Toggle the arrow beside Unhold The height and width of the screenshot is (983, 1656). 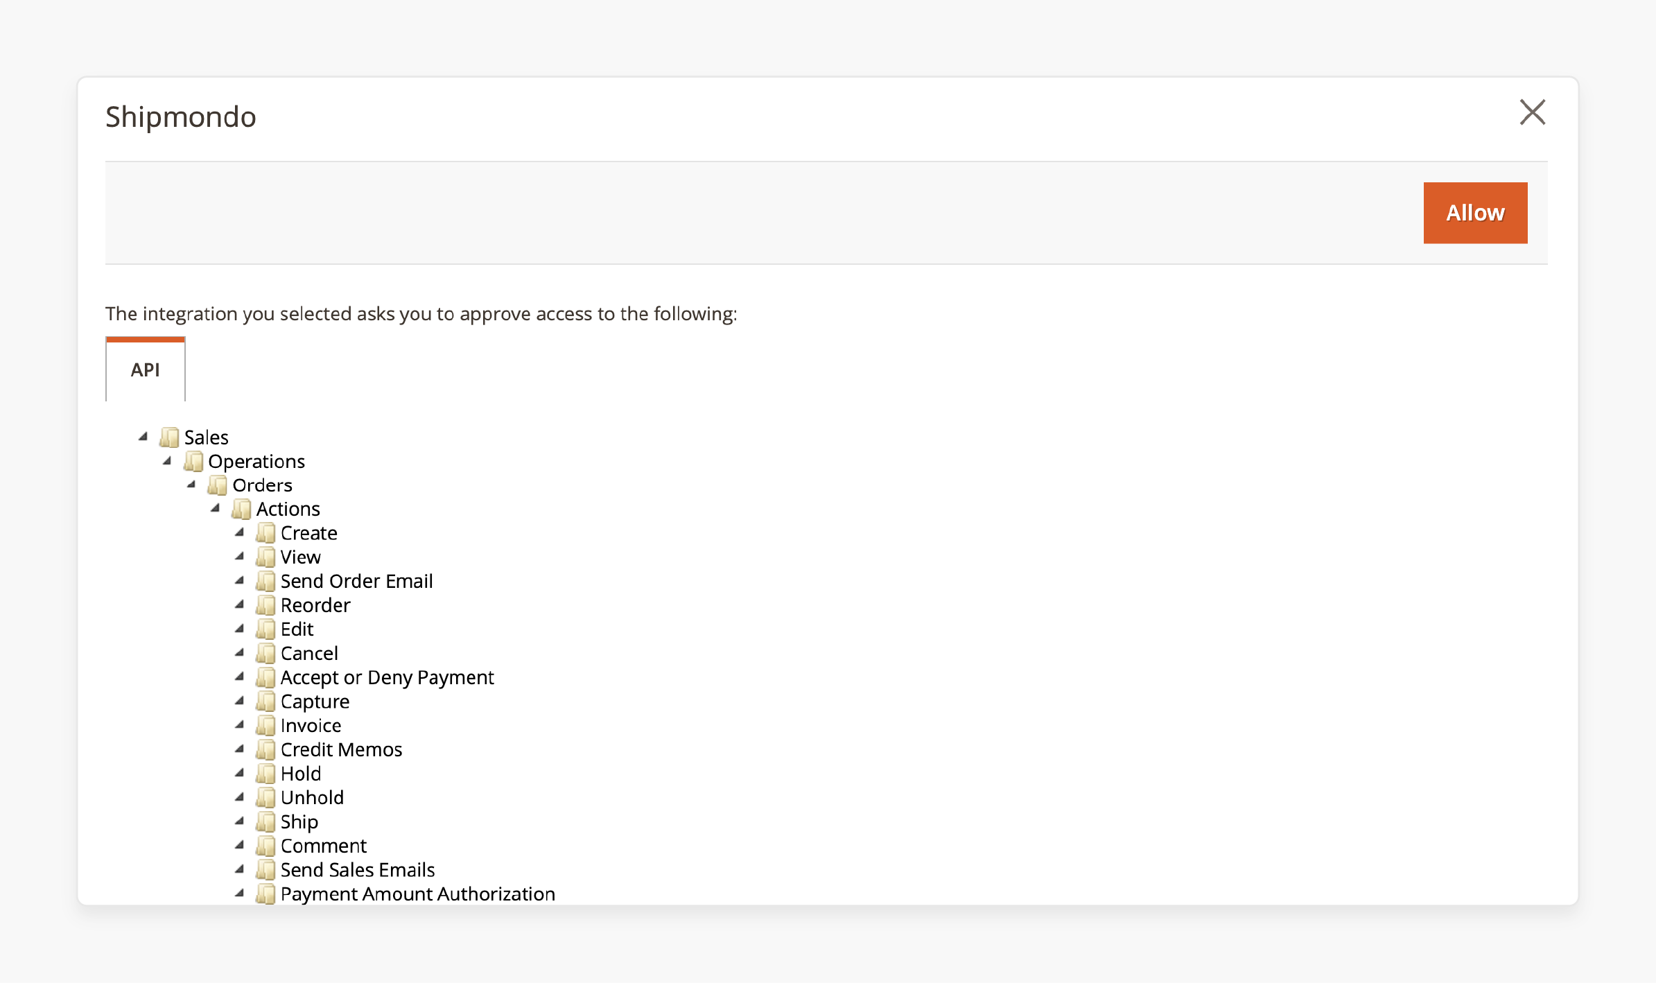(x=240, y=797)
